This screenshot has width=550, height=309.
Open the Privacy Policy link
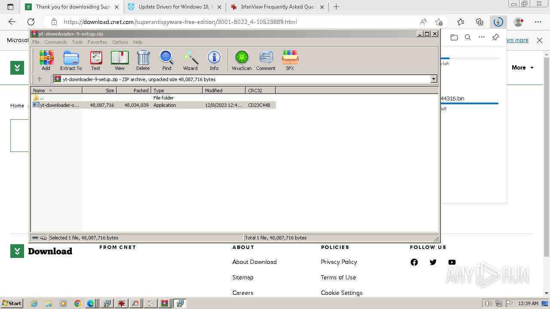[x=339, y=262]
